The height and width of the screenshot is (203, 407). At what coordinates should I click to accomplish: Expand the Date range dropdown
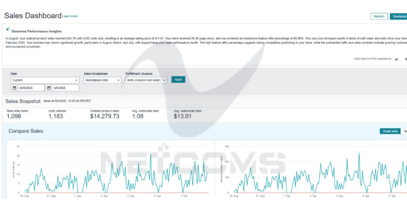coord(45,80)
